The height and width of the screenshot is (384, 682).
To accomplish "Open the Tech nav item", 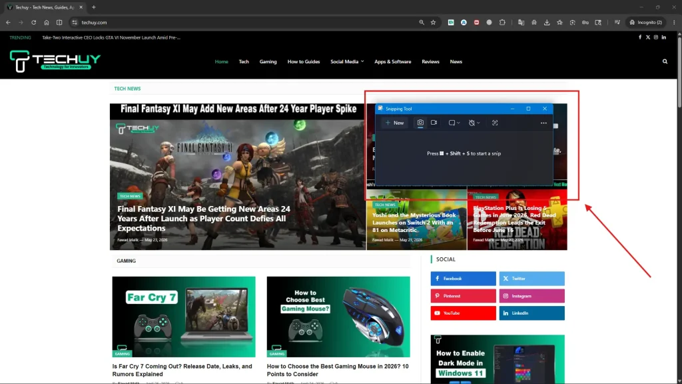I will point(244,62).
